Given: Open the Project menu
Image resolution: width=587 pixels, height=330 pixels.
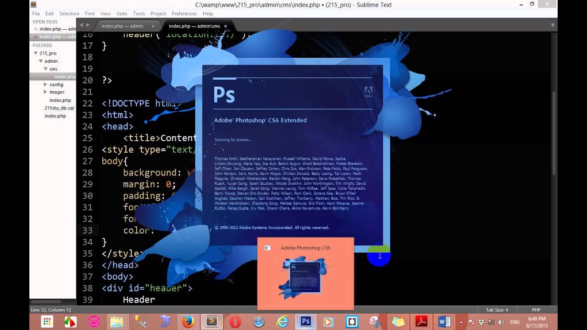Looking at the screenshot, I should [158, 14].
